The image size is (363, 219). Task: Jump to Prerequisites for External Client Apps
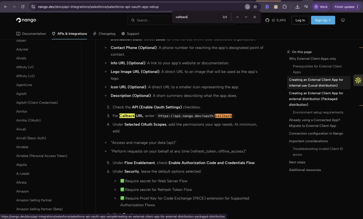pos(317,69)
